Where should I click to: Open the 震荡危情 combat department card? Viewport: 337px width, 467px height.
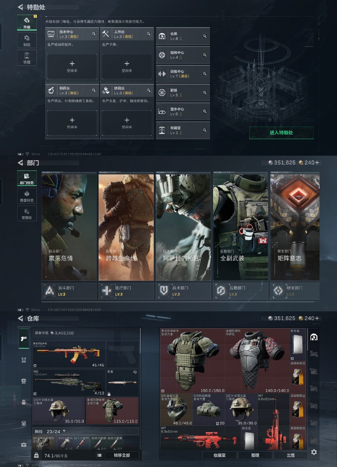pyautogui.click(x=69, y=227)
